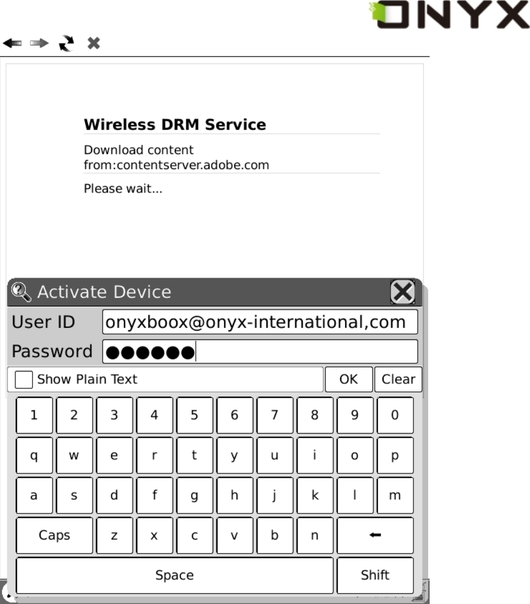Toggle the Caps key
Image resolution: width=530 pixels, height=604 pixels.
pos(54,536)
